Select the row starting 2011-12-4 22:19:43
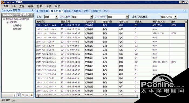 [x=110, y=29]
